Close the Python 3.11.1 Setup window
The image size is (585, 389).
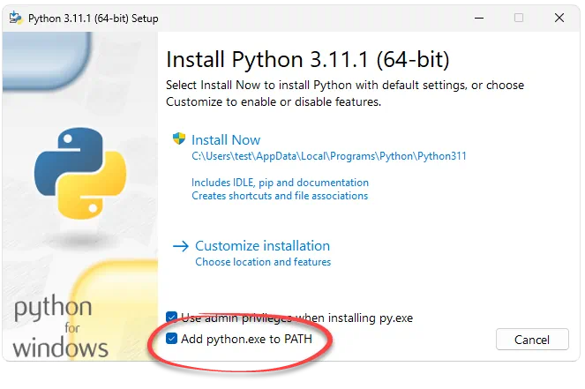tap(559, 18)
